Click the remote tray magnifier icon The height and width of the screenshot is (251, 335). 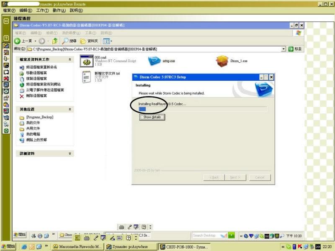282,236
